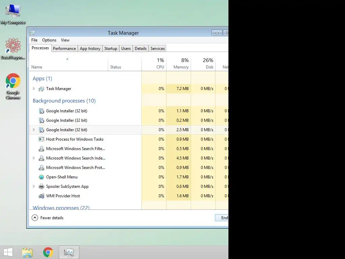
Task: Open the My Computer desktop icon
Action: 13,13
